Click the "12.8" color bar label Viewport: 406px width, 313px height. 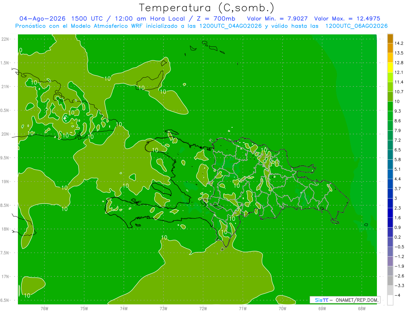[399, 62]
